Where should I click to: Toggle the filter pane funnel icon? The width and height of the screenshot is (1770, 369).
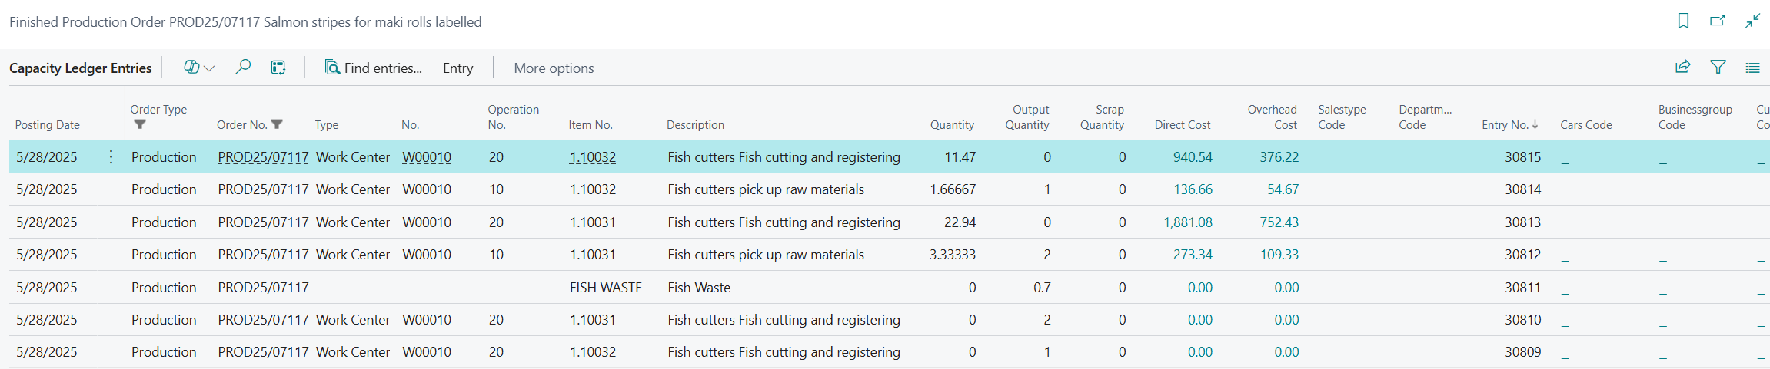(x=1718, y=68)
